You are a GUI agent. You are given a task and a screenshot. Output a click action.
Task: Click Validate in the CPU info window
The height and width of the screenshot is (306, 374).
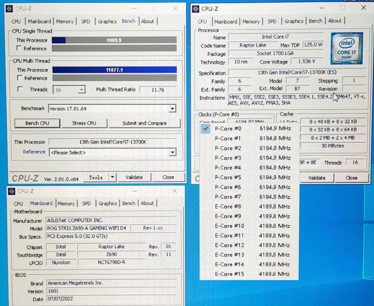click(316, 178)
